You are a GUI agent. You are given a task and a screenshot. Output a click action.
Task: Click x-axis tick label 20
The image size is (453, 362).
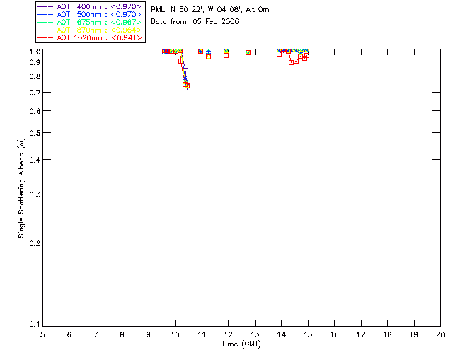[x=440, y=334]
